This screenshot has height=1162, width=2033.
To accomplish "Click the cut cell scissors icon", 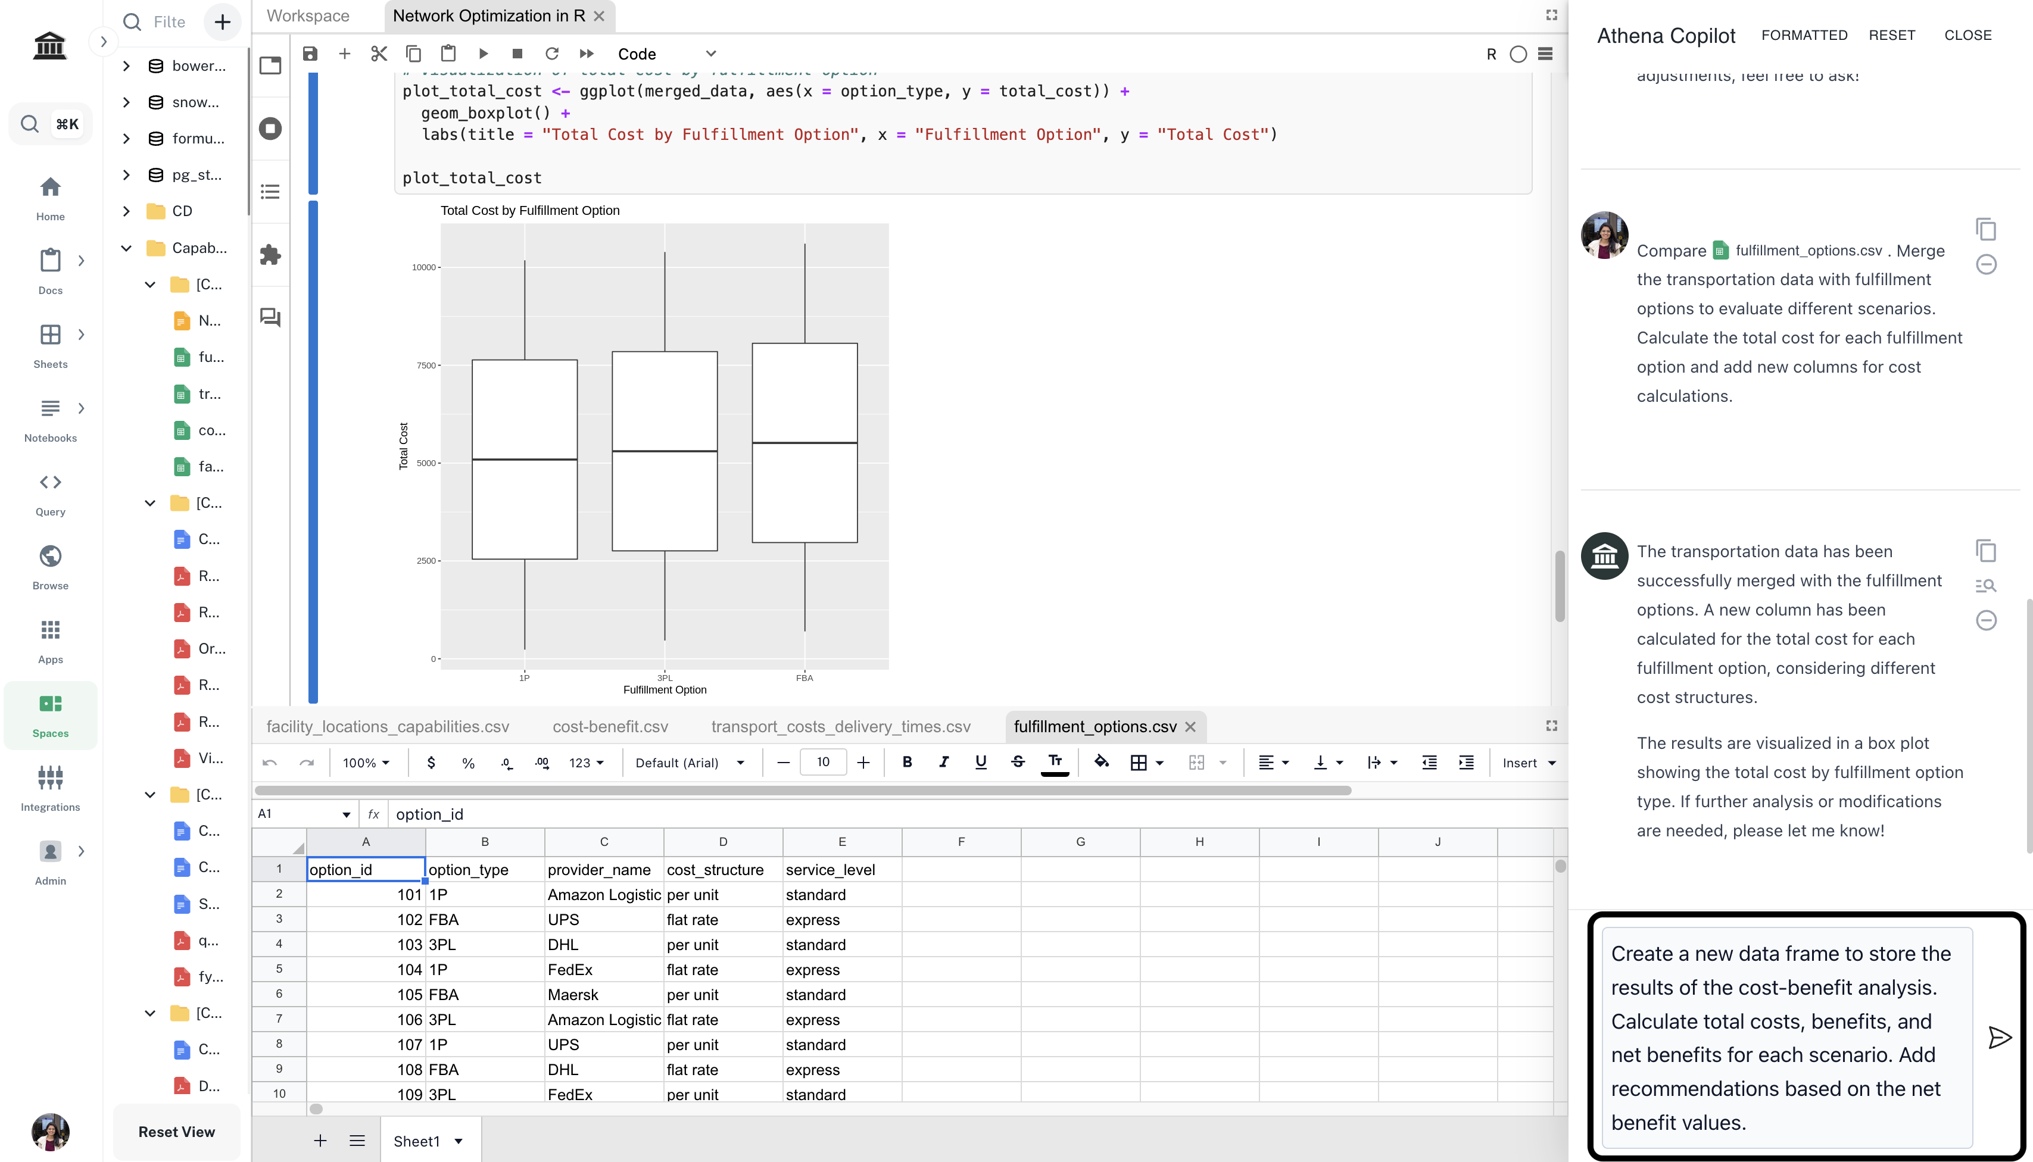I will click(379, 54).
